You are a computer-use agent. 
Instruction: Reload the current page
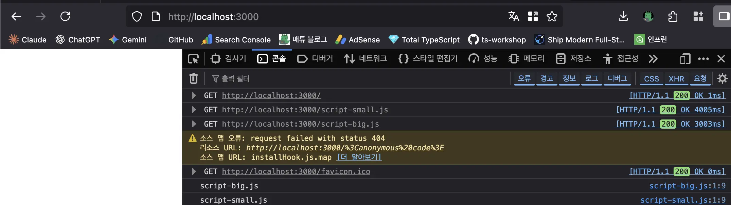pyautogui.click(x=65, y=16)
